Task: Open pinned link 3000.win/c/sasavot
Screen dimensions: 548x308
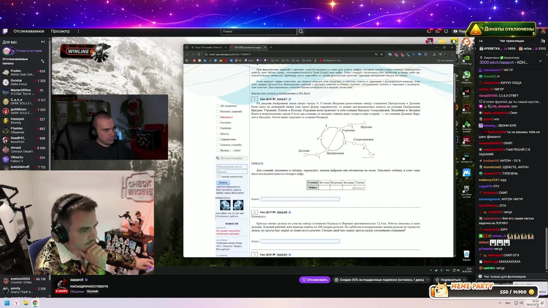Action: click(497, 62)
